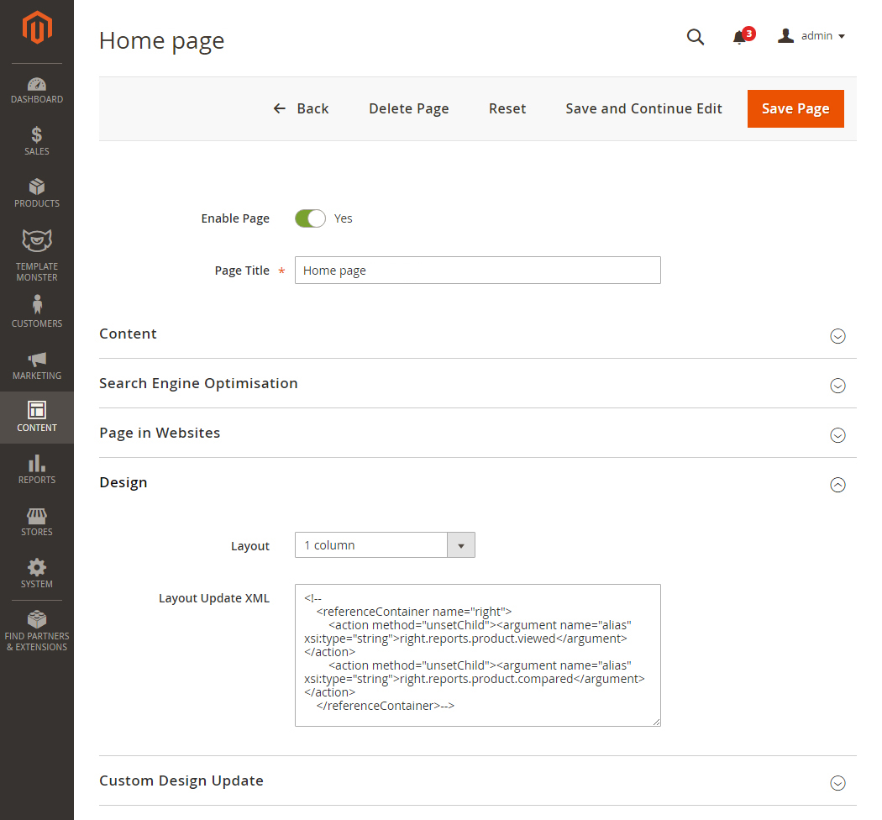This screenshot has height=820, width=882.
Task: Collapse the Design section
Action: pyautogui.click(x=837, y=485)
